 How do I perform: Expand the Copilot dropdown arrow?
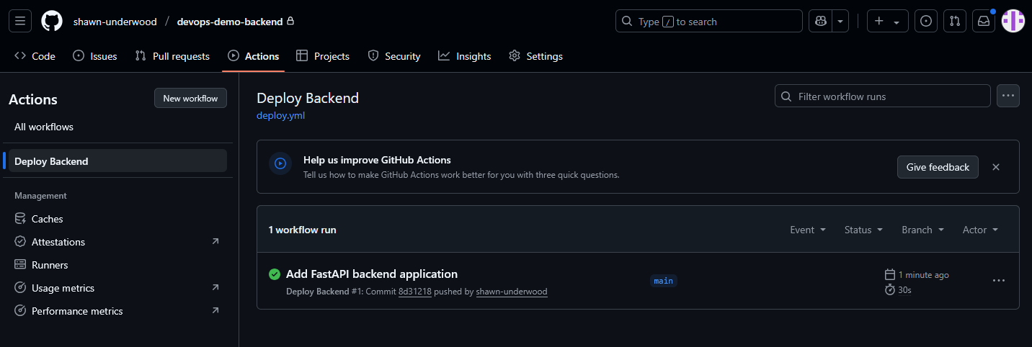point(840,21)
